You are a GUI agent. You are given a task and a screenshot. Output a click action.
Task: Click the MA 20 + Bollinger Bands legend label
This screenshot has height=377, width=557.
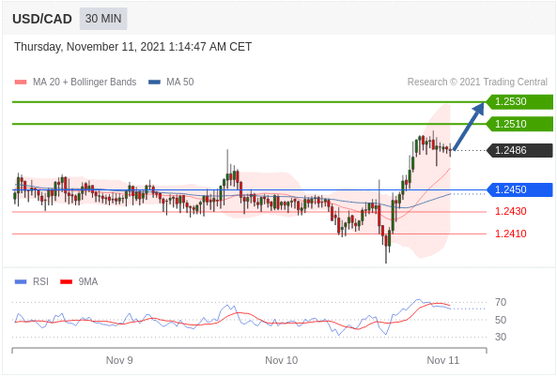[x=85, y=82]
